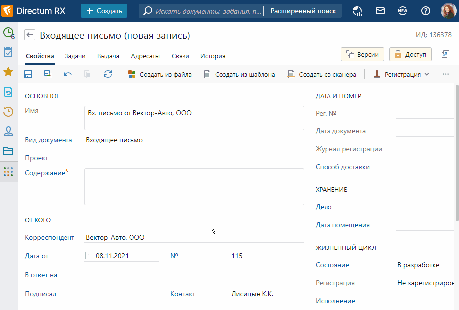459x310 pixels.
Task: Click the Создать button
Action: [104, 11]
